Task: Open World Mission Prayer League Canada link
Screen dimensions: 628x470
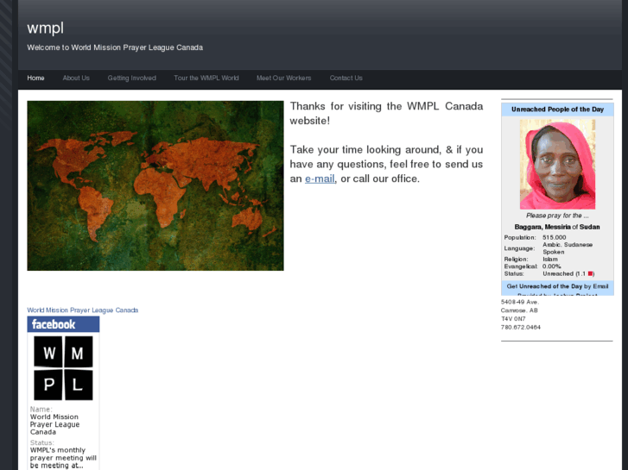Action: 83,310
